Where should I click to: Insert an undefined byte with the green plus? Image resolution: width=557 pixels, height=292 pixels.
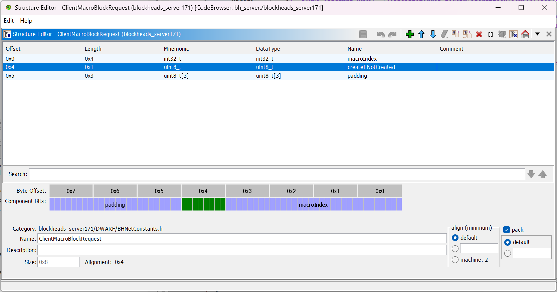[410, 34]
